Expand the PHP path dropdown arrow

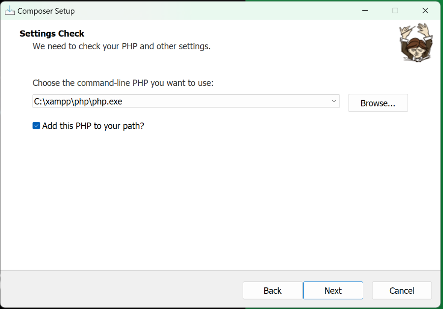[x=334, y=101]
